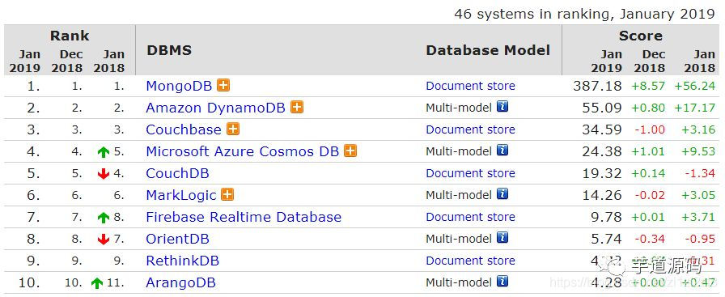Click the score 24.38 for Cosmos DB

602,151
